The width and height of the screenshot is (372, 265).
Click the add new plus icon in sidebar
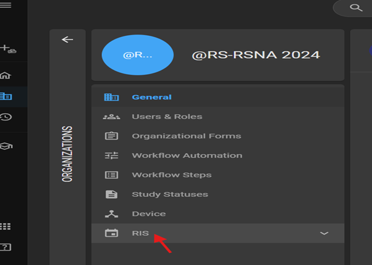pyautogui.click(x=6, y=48)
